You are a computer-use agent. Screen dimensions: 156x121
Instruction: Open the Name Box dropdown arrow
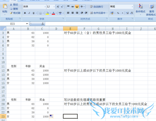27,24
